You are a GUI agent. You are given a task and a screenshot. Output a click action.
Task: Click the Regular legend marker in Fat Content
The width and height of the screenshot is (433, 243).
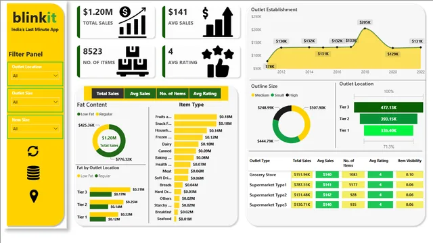pos(97,114)
